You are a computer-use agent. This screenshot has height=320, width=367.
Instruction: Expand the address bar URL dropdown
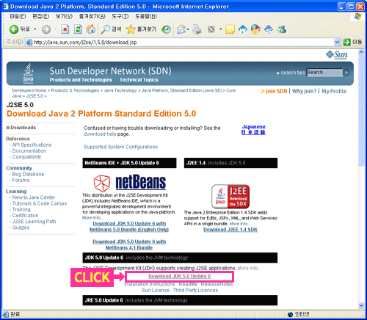[x=337, y=42]
